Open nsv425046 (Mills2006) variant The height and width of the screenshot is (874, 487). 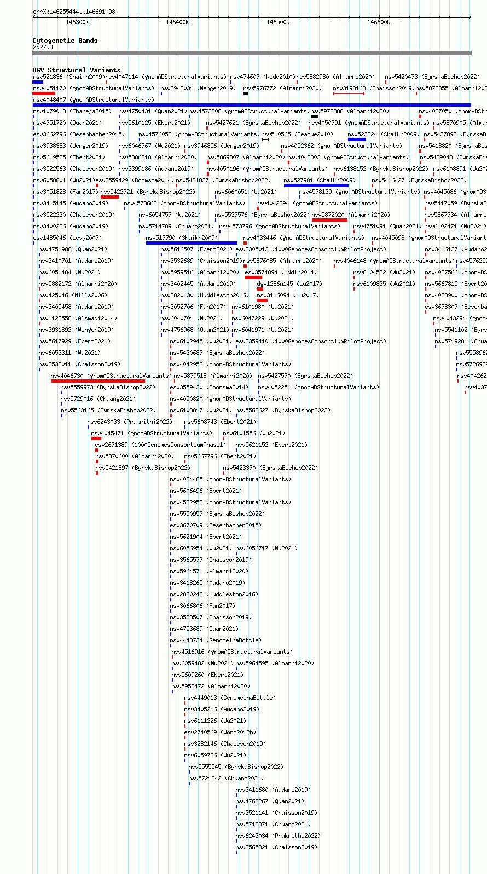pos(73,296)
